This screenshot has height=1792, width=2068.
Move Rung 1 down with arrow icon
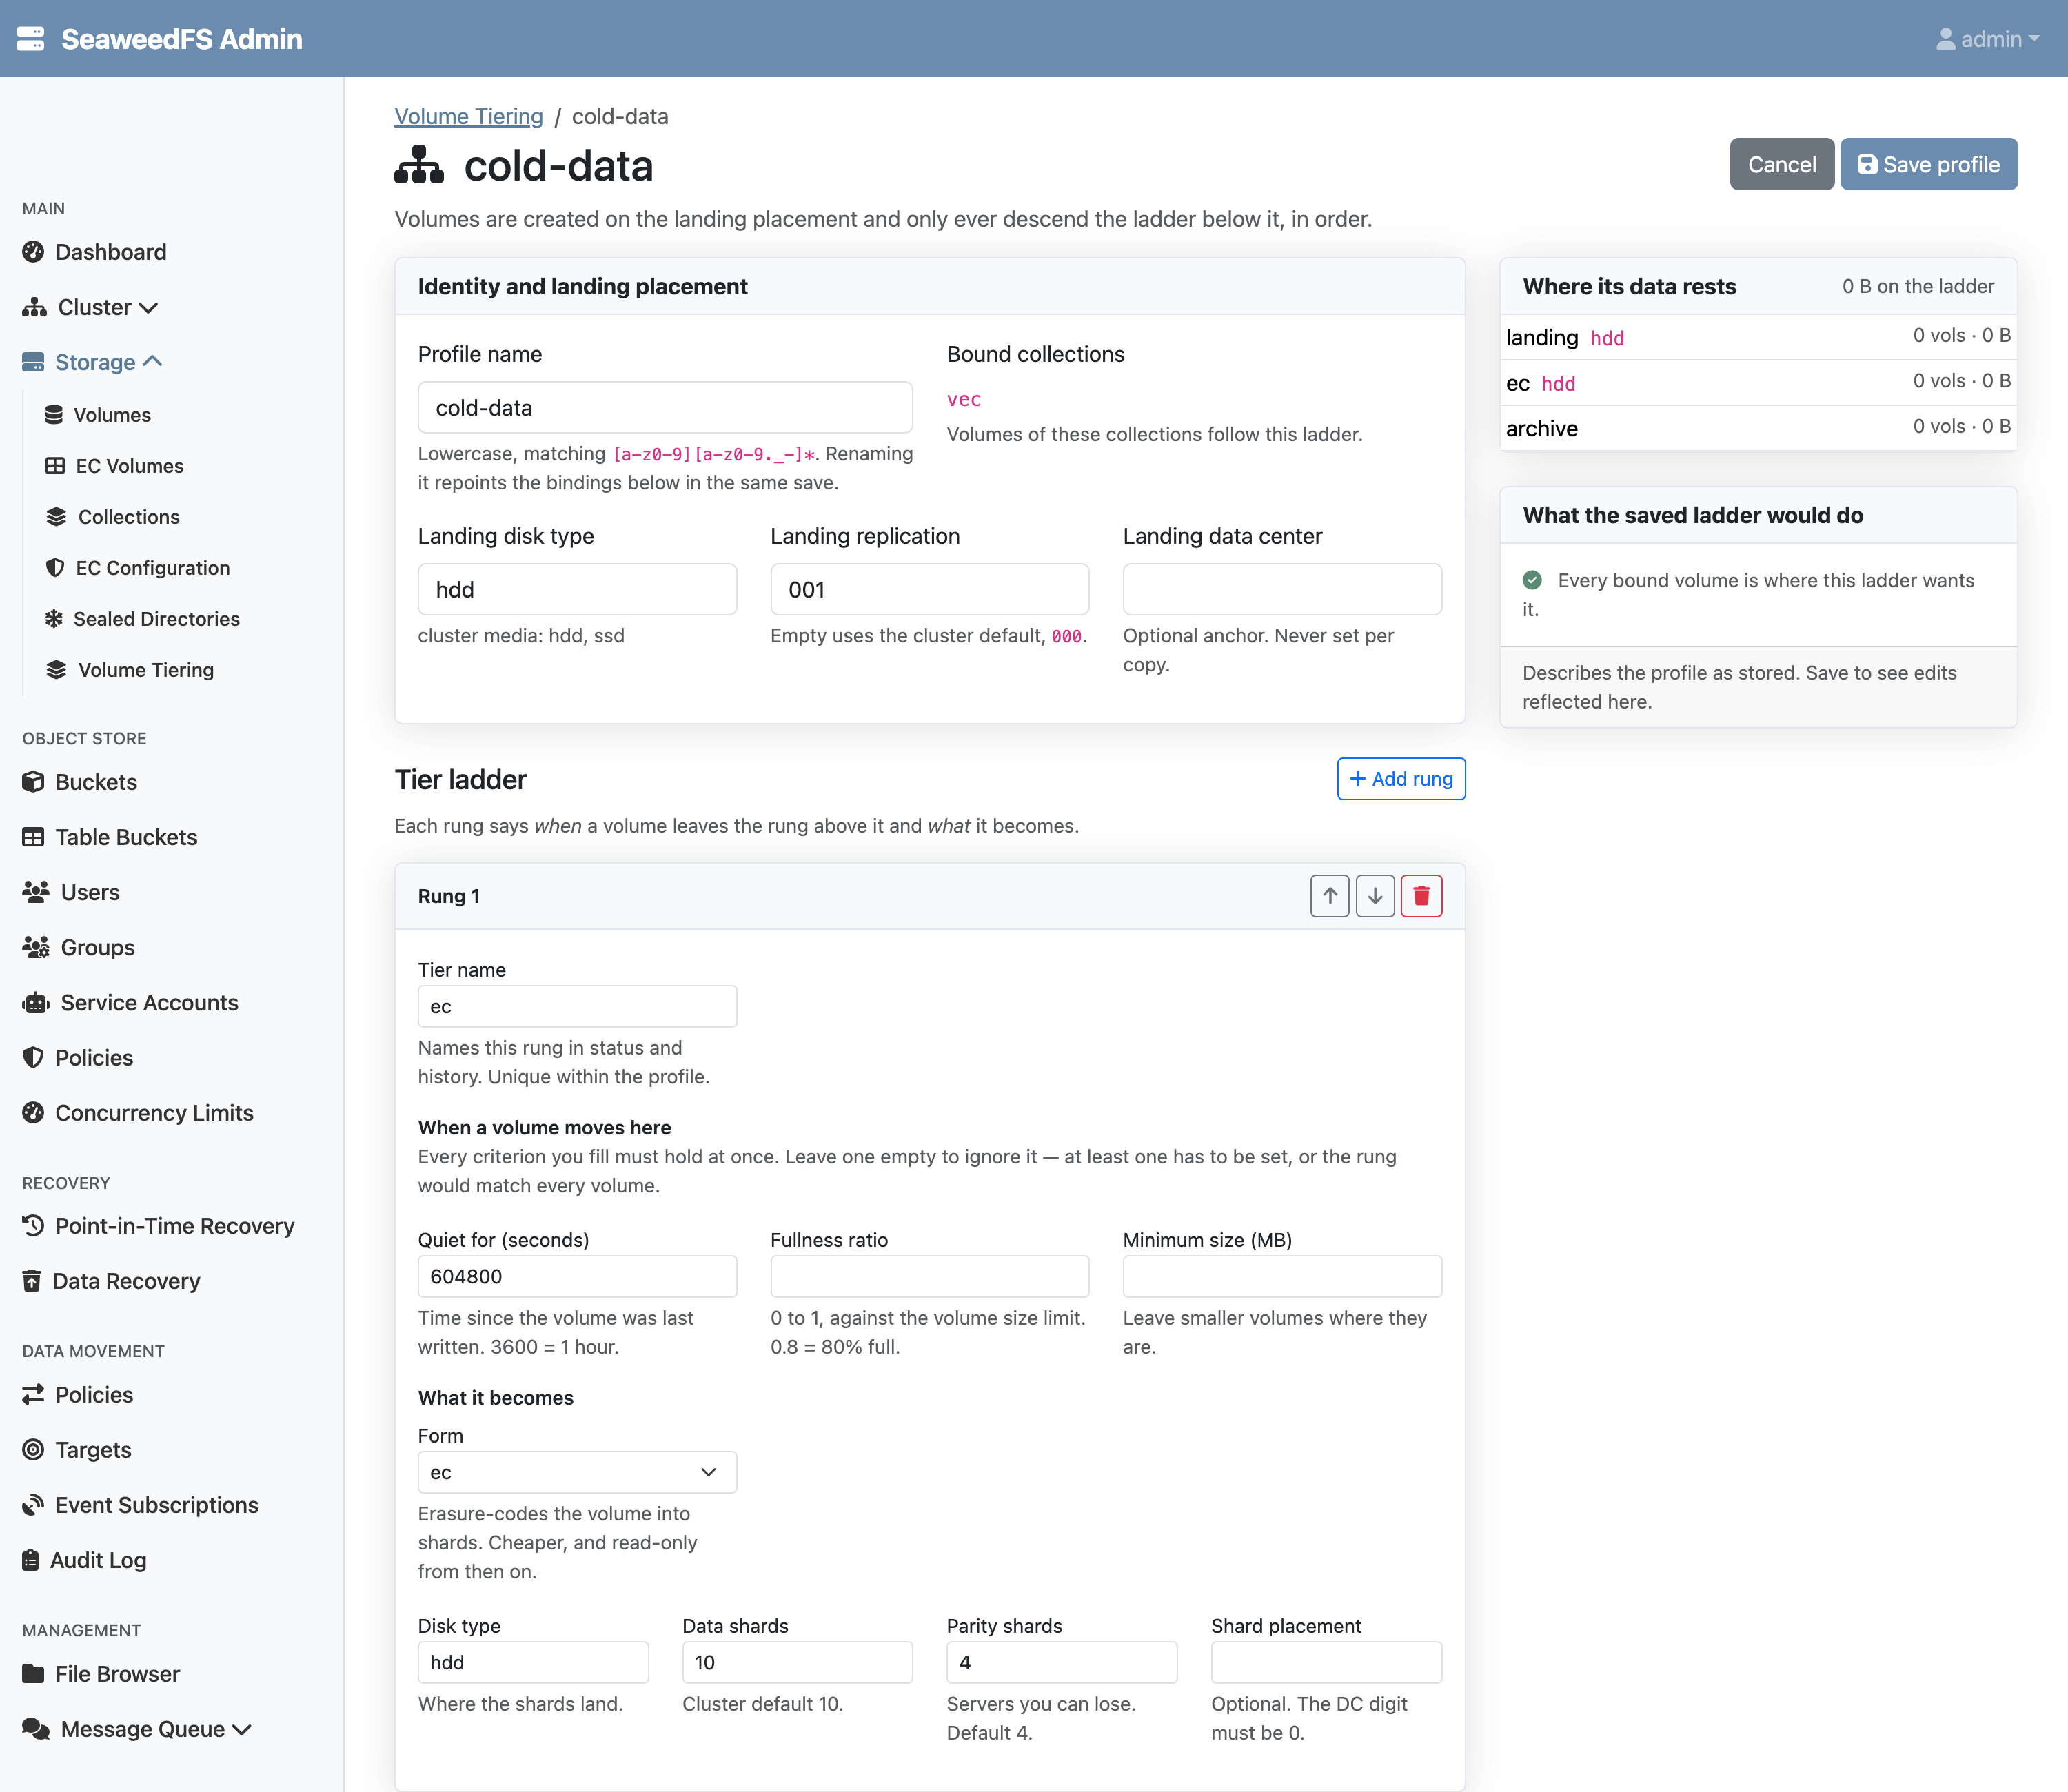(1375, 896)
